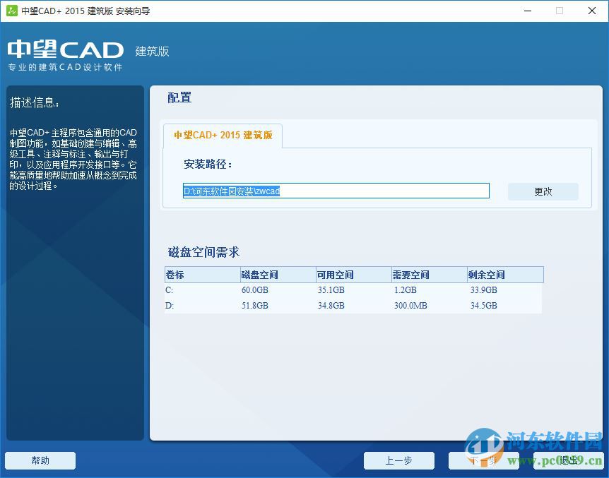Open the 更改 path selection dialog
609x478 pixels.
point(543,191)
